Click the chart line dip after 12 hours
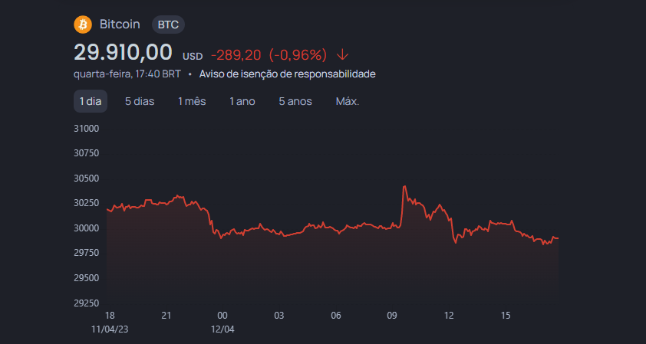The width and height of the screenshot is (646, 344). click(456, 243)
